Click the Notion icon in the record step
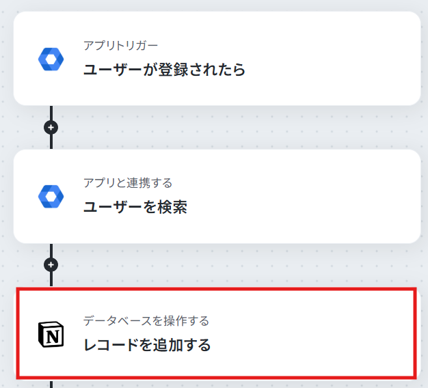Screen dimensions: 428x388 51,334
